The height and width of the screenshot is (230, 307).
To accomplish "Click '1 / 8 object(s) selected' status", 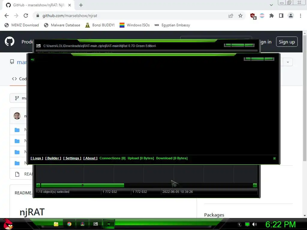I will (x=53, y=192).
